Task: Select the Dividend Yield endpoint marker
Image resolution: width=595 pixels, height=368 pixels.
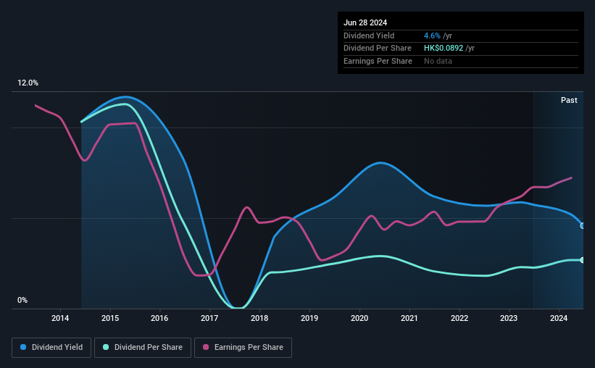Action: [583, 226]
